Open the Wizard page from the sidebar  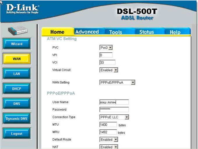coord(17,44)
